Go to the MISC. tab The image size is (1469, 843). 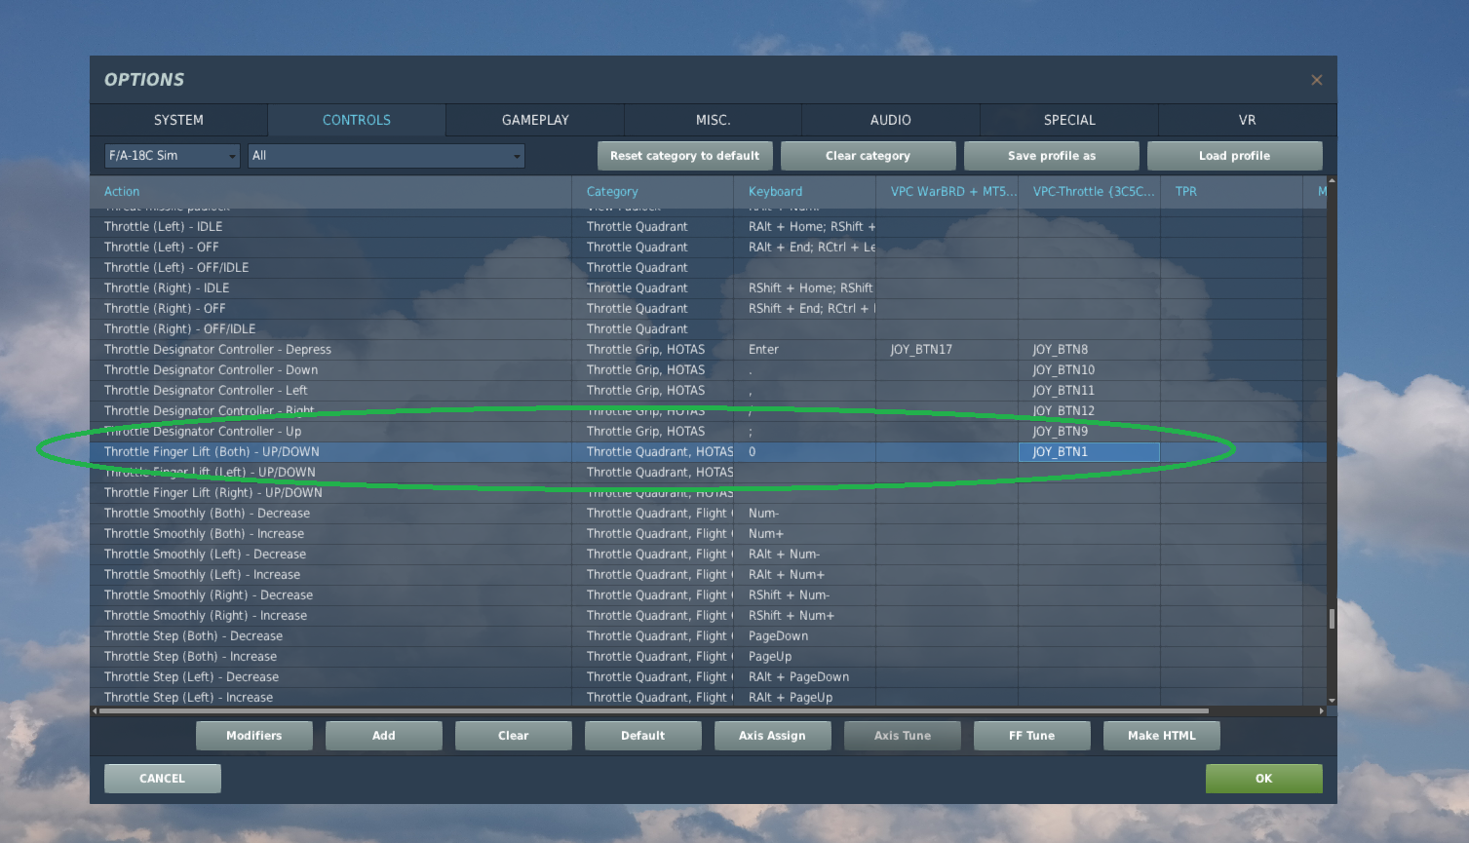click(x=713, y=120)
